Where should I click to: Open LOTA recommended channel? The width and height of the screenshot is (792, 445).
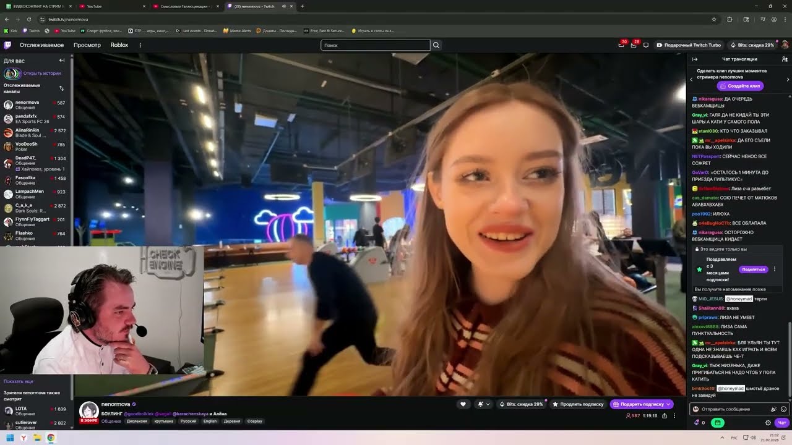[36, 411]
